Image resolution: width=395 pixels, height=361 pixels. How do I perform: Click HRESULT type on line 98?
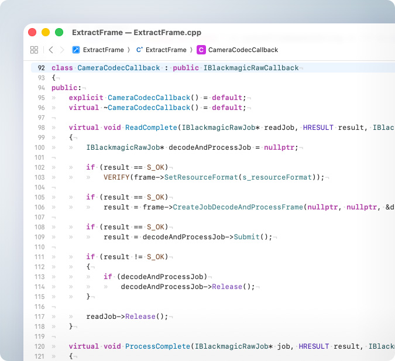tap(318, 128)
